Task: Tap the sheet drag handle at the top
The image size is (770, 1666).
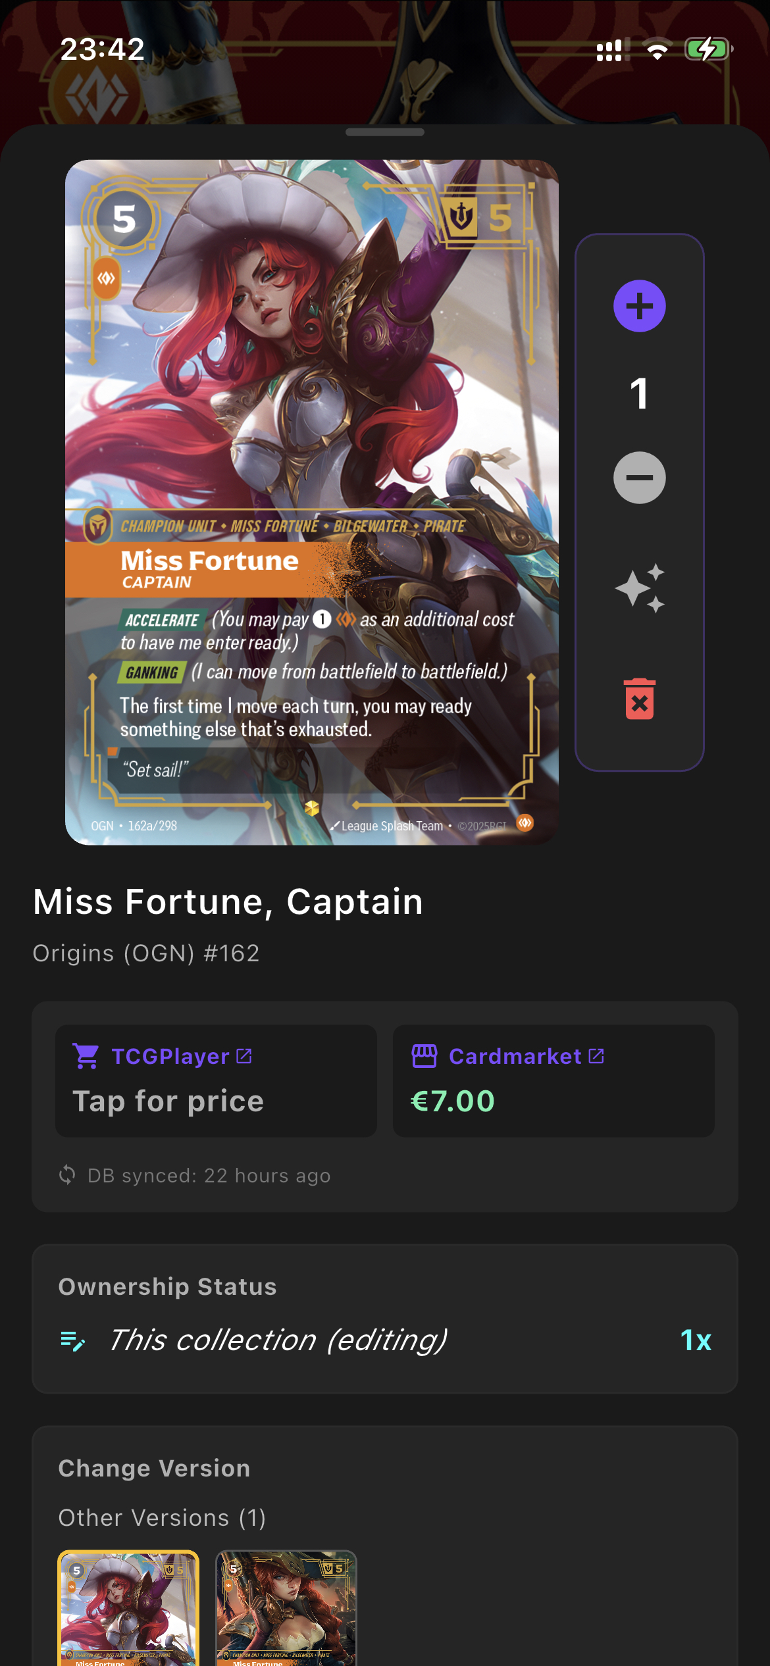Action: tap(385, 131)
